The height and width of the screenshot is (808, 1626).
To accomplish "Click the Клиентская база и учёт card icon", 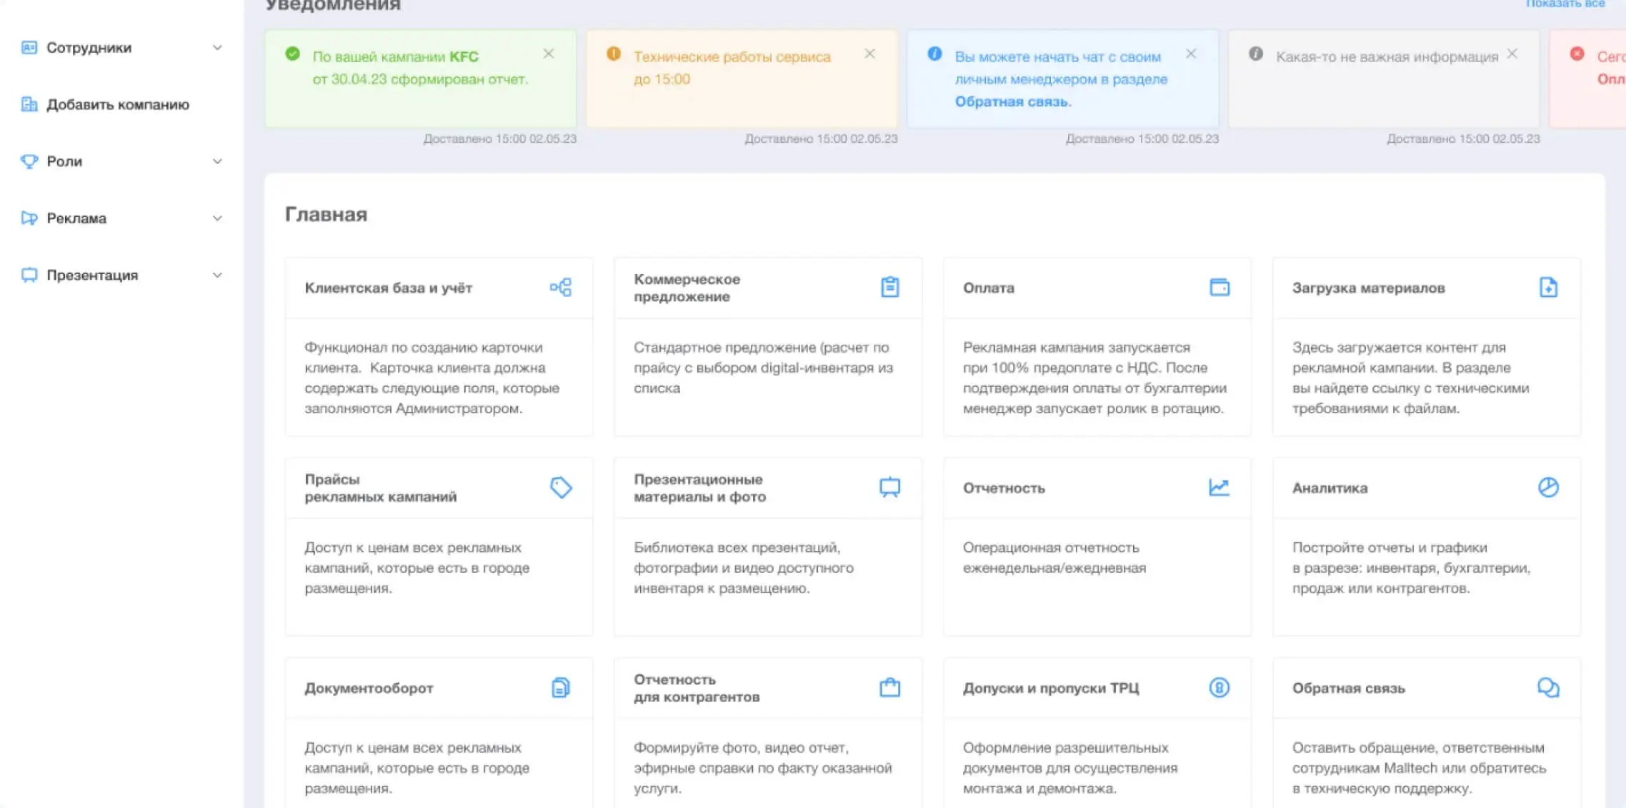I will pos(561,288).
